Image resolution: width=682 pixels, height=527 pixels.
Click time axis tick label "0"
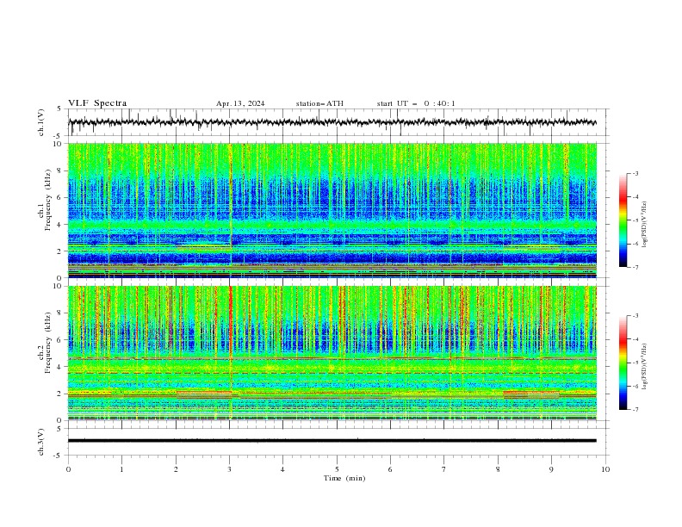point(68,469)
